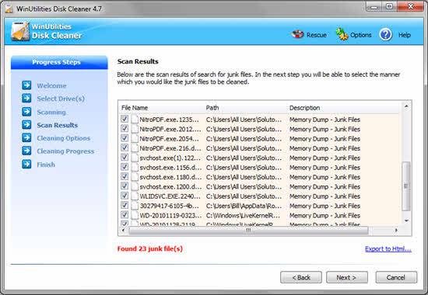This screenshot has width=428, height=295.
Task: Click the Rescue label in header
Action: (317, 35)
